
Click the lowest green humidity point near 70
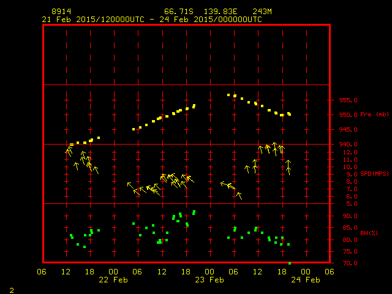click(290, 263)
